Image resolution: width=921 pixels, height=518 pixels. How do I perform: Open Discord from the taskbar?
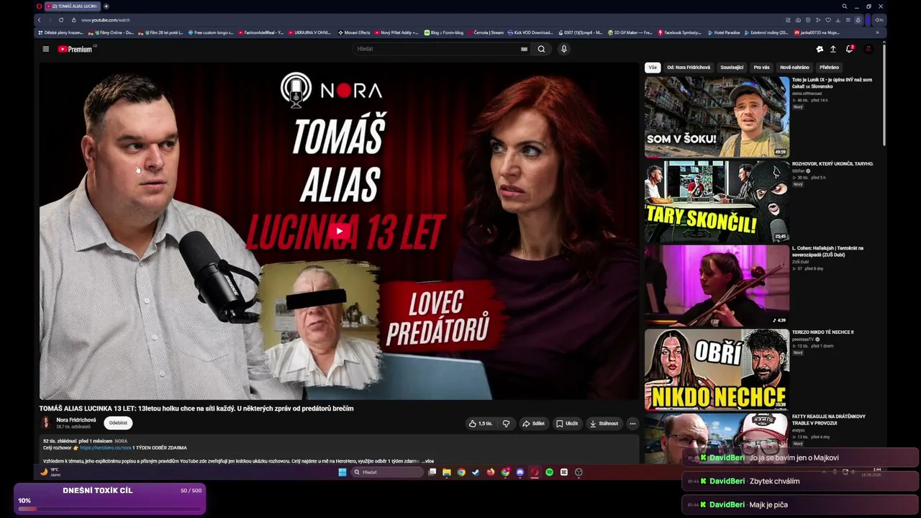520,473
